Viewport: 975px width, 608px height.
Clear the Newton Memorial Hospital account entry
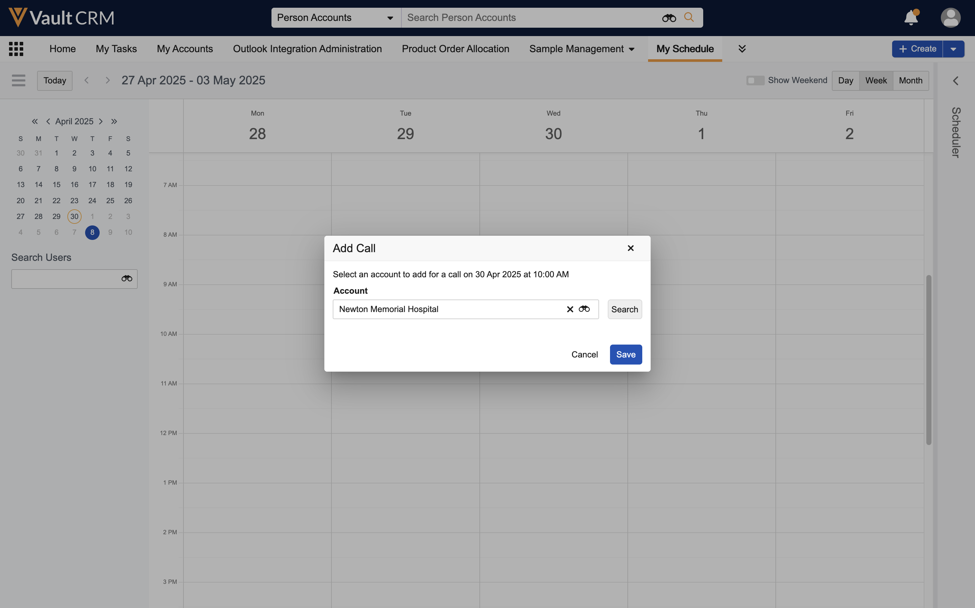(570, 309)
